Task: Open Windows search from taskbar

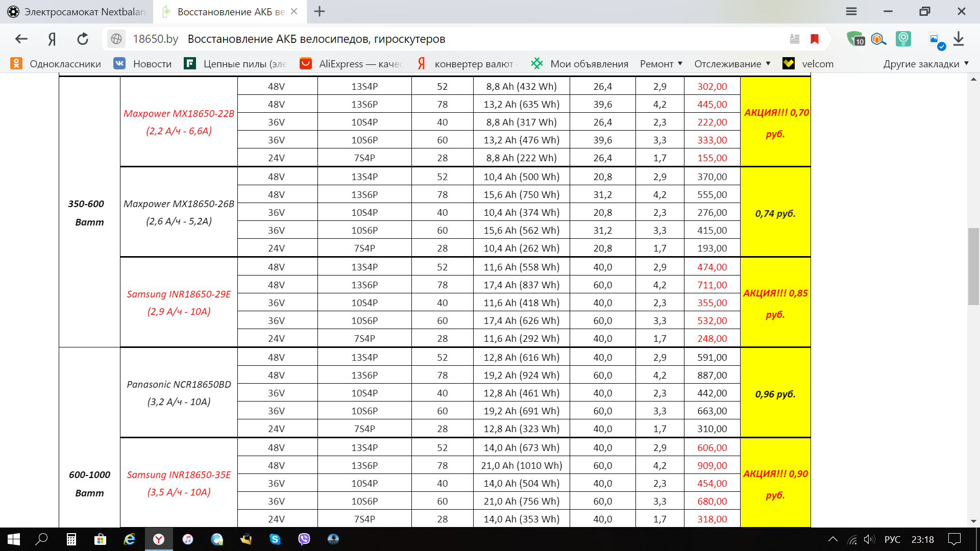Action: point(41,539)
